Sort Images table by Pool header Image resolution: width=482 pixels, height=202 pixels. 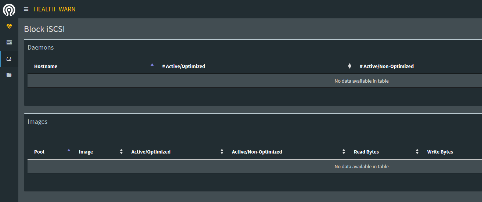pos(39,152)
